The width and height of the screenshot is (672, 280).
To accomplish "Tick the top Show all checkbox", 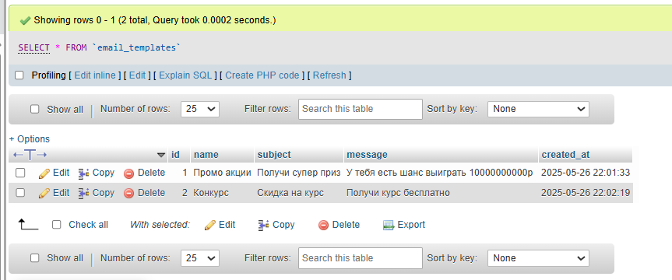I will pyautogui.click(x=35, y=109).
